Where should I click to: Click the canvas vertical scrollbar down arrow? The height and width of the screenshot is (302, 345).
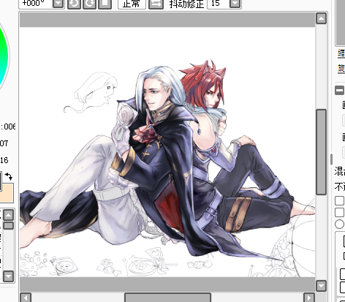(321, 286)
